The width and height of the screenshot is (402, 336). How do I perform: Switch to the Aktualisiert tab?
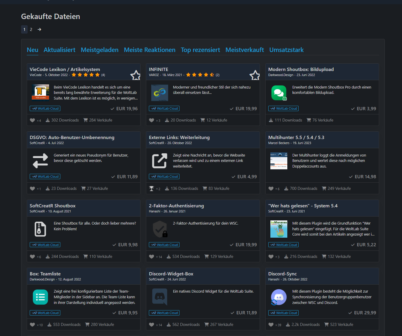coord(59,50)
